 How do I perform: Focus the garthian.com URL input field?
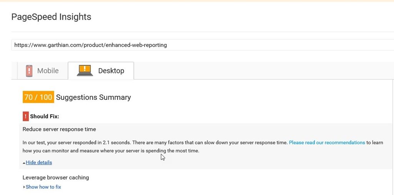point(202,45)
